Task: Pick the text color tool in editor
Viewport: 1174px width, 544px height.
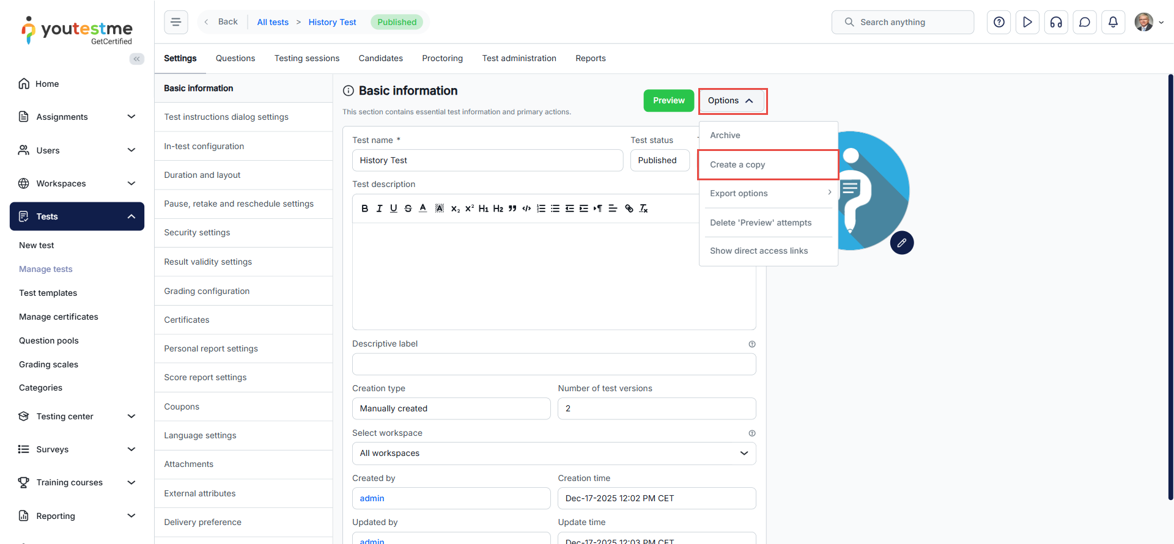Action: point(423,208)
